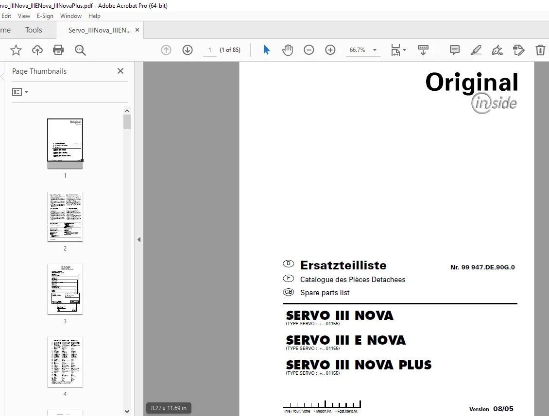
Task: Go to the previous page with up arrow
Action: tap(166, 50)
